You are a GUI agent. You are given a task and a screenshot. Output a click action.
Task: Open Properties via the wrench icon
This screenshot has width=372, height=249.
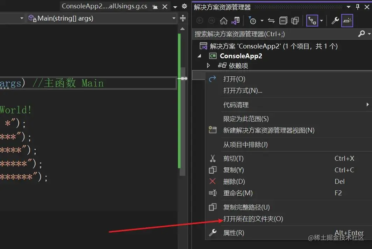pyautogui.click(x=335, y=20)
